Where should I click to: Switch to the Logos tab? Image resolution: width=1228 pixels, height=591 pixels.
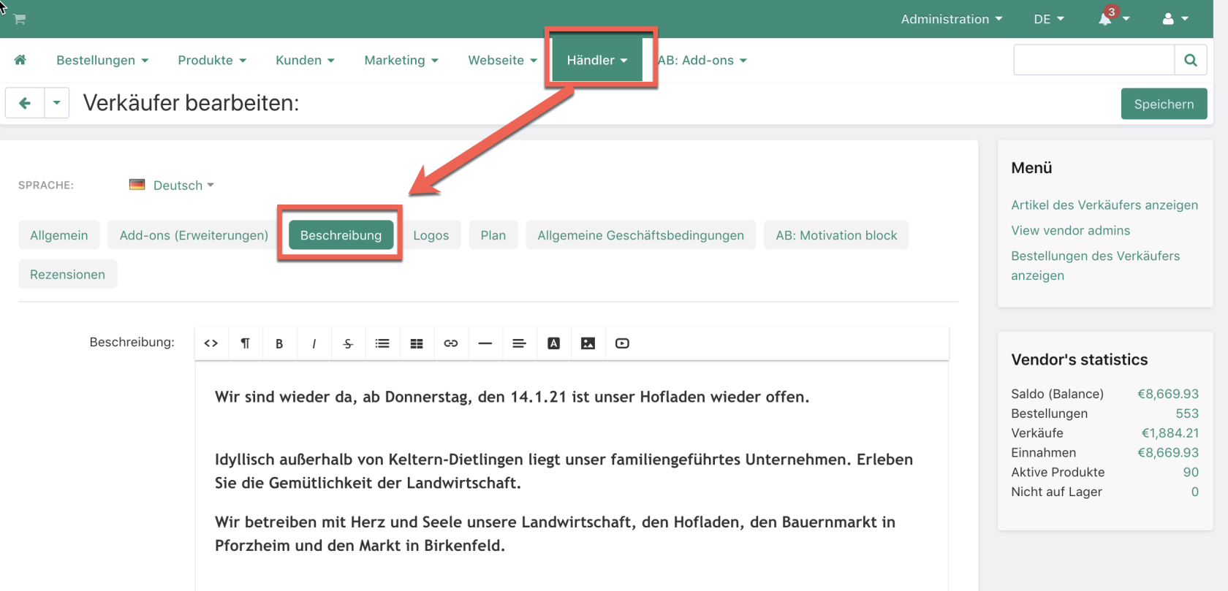click(x=431, y=235)
